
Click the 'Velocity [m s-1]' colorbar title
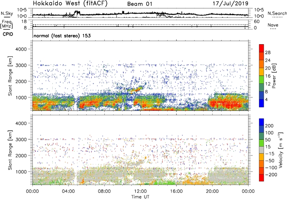click(281, 150)
